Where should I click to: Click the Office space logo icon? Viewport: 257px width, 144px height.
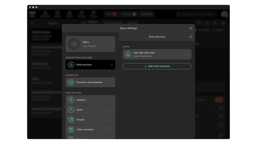coord(74,44)
